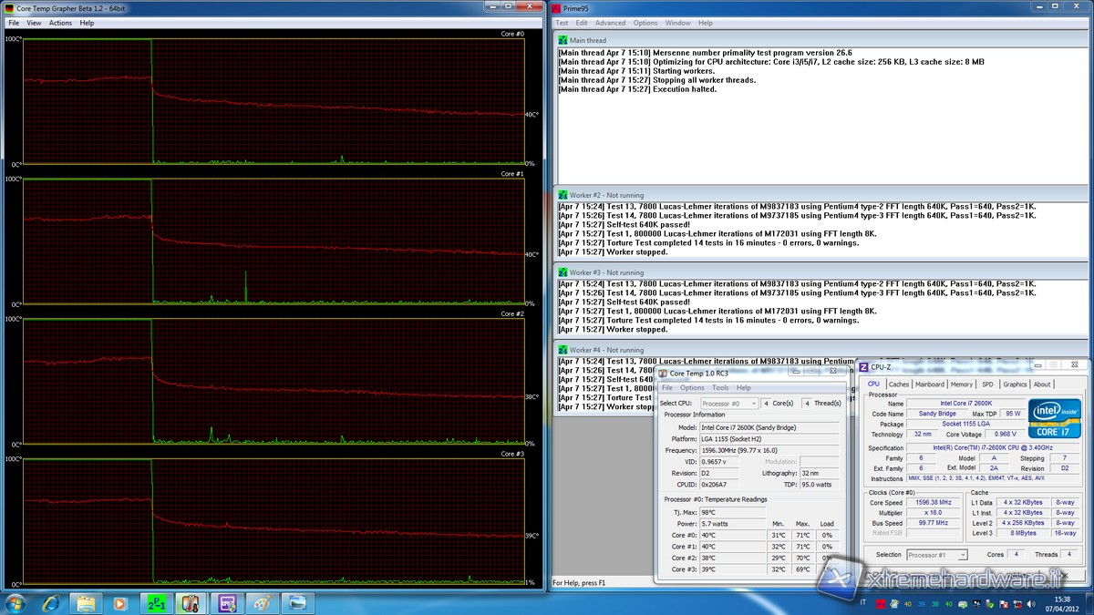The image size is (1094, 615).
Task: Switch to the Mainboard tab in CPU-Z
Action: click(930, 384)
